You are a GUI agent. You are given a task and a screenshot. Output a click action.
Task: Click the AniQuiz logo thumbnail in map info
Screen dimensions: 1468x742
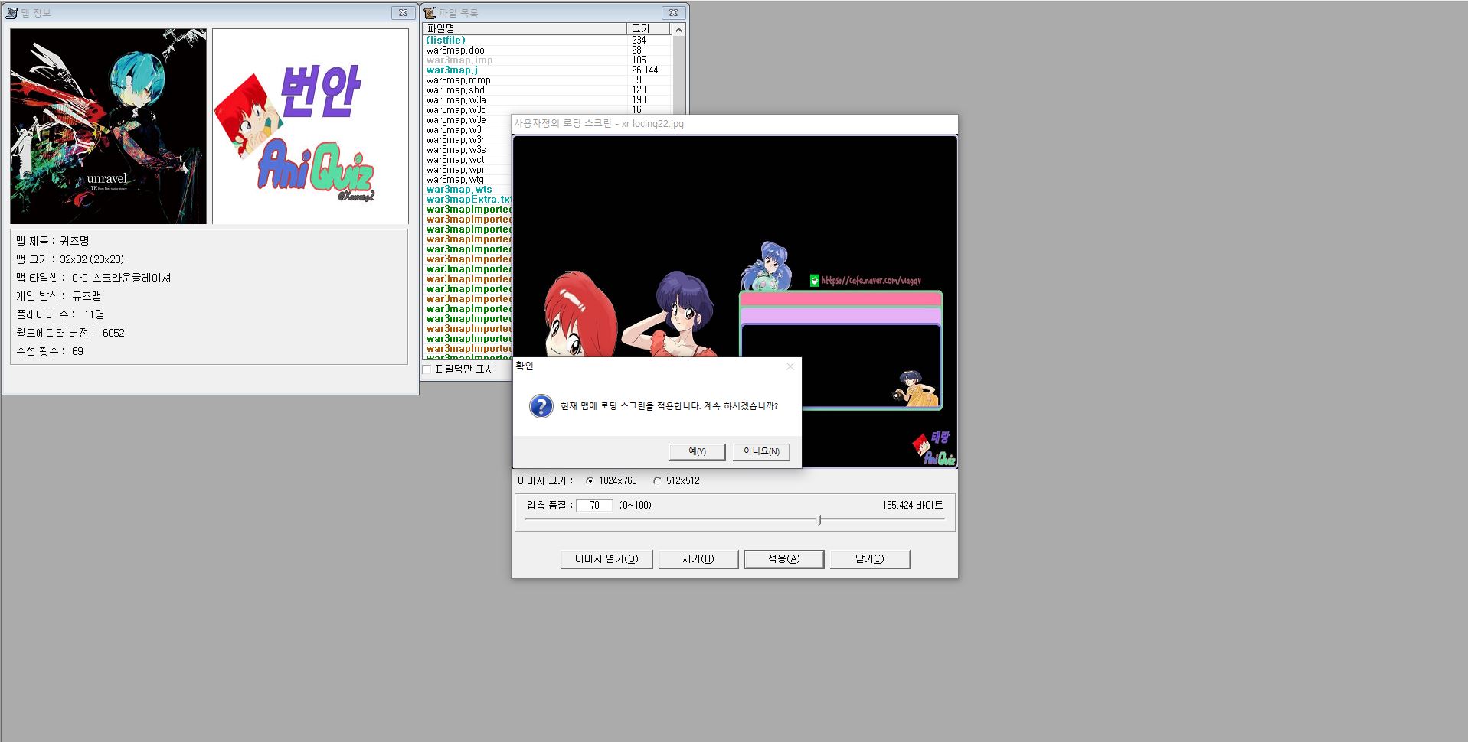coord(310,126)
